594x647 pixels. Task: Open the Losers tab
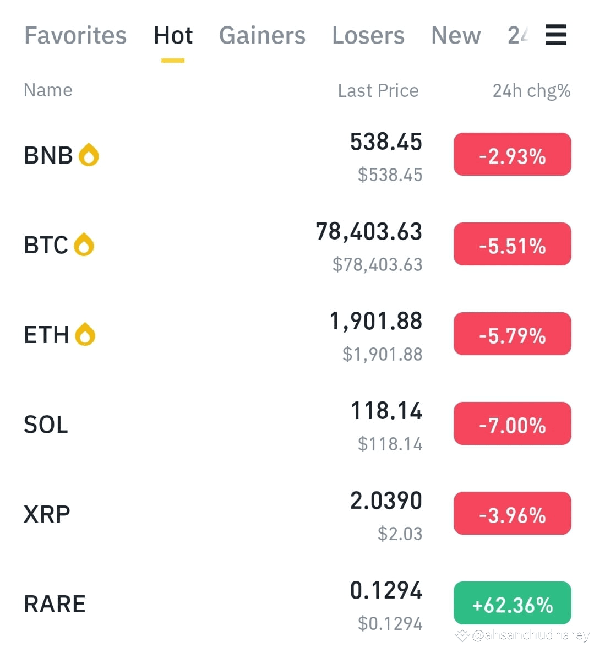[x=368, y=35]
